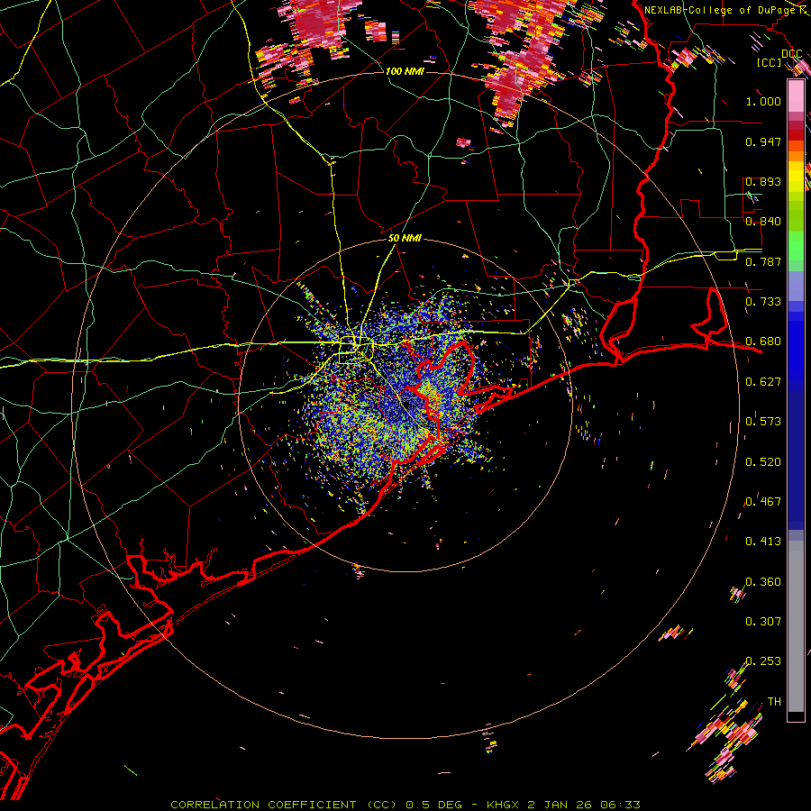Screen dimensions: 811x811
Task: Select the 0.680 scale value
Action: click(x=763, y=341)
